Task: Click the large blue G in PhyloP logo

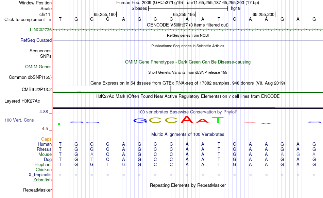Action: [x=140, y=121]
